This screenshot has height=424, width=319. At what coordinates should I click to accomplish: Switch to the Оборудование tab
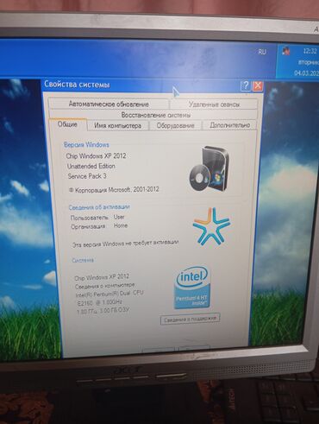tap(175, 125)
